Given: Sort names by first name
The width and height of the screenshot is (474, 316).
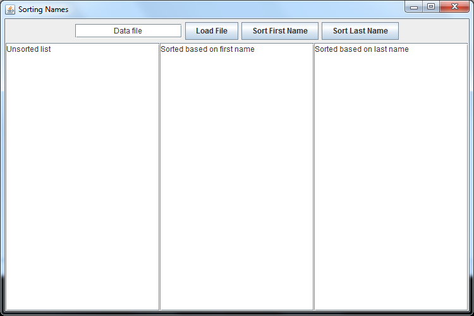Looking at the screenshot, I should (280, 31).
